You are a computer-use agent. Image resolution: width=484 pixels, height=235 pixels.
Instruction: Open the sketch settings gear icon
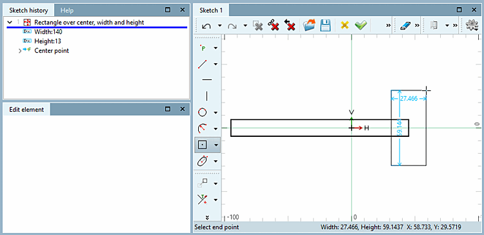[x=472, y=26]
